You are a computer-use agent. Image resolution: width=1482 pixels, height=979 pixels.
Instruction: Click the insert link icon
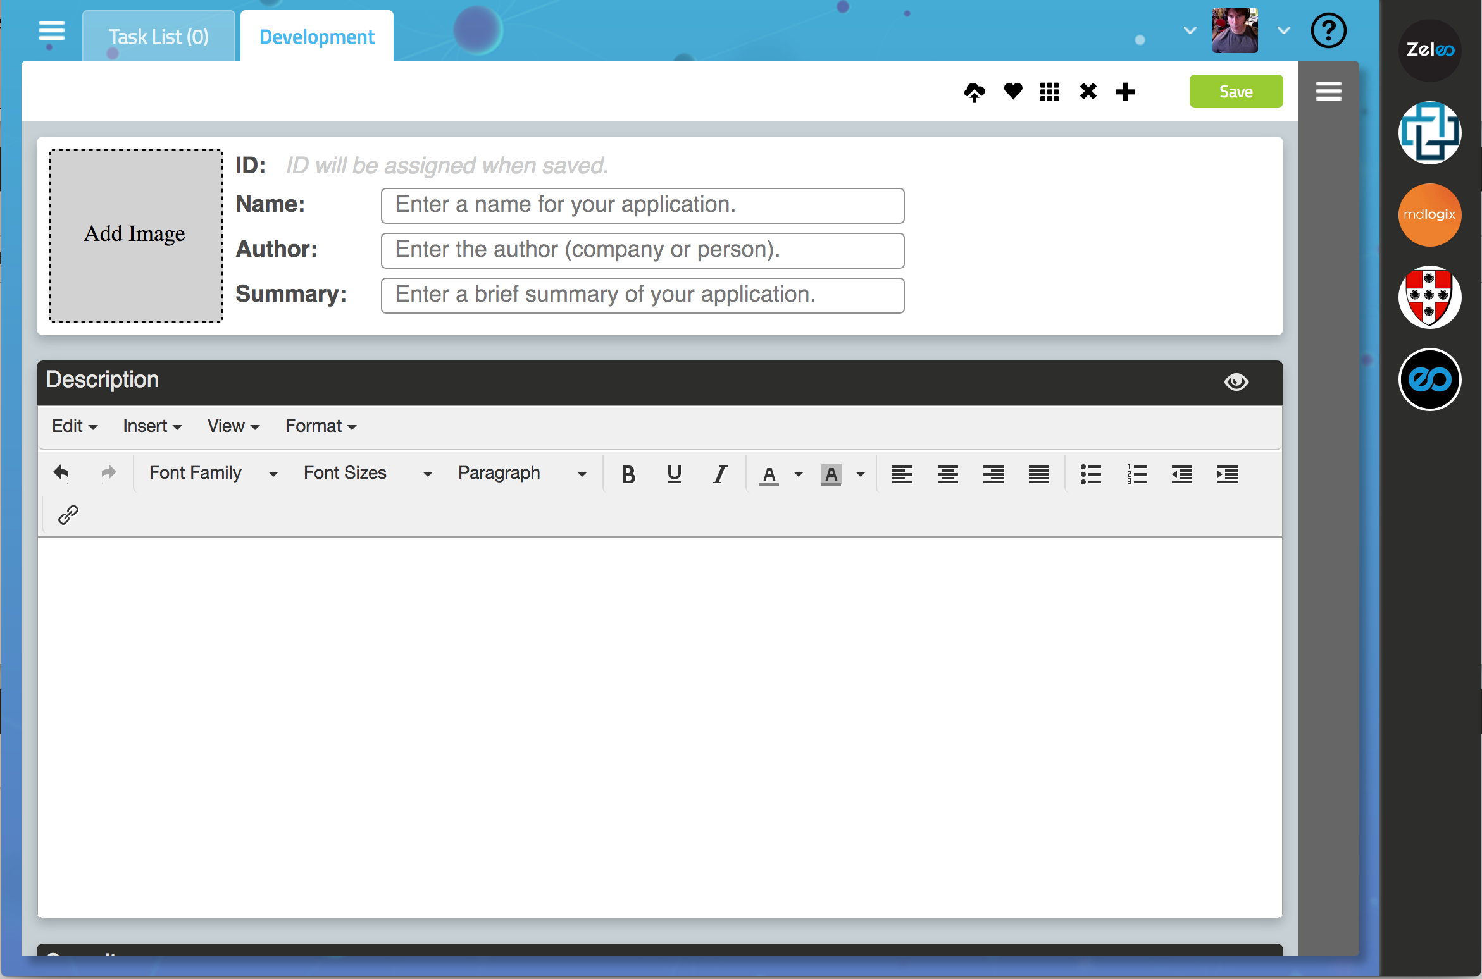click(68, 515)
